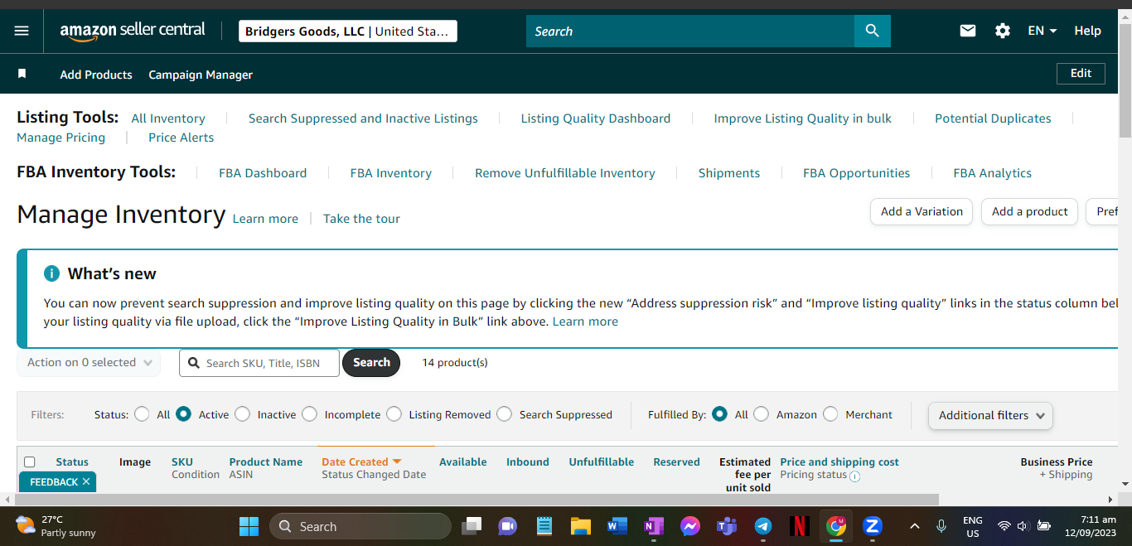Open the Campaign Manager link
The image size is (1132, 546).
[x=201, y=75]
